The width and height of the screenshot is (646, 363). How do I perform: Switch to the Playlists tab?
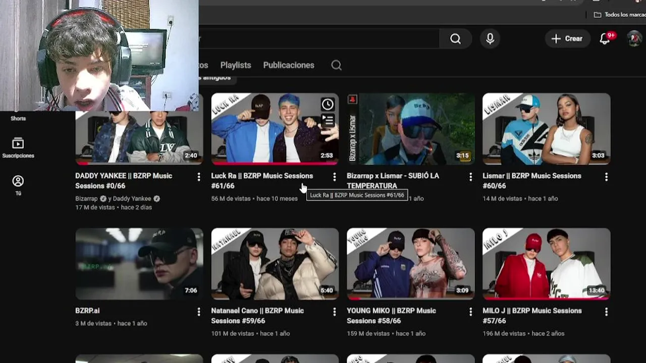click(x=236, y=65)
